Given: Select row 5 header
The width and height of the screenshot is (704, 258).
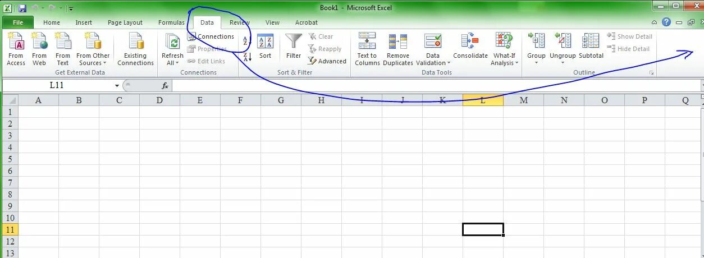Looking at the screenshot, I should [10, 159].
